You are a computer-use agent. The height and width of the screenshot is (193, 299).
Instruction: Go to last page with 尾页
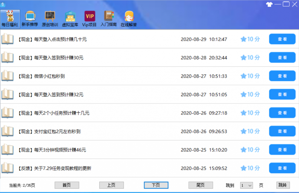[201, 185]
